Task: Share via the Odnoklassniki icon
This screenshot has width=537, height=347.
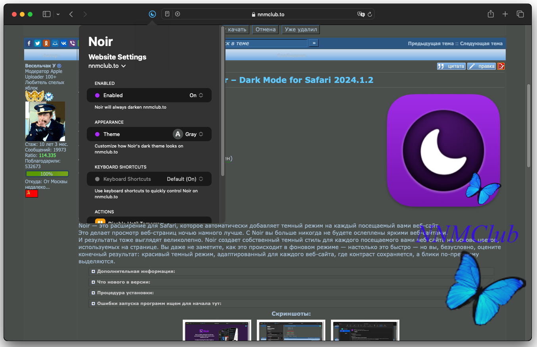Action: coord(46,43)
